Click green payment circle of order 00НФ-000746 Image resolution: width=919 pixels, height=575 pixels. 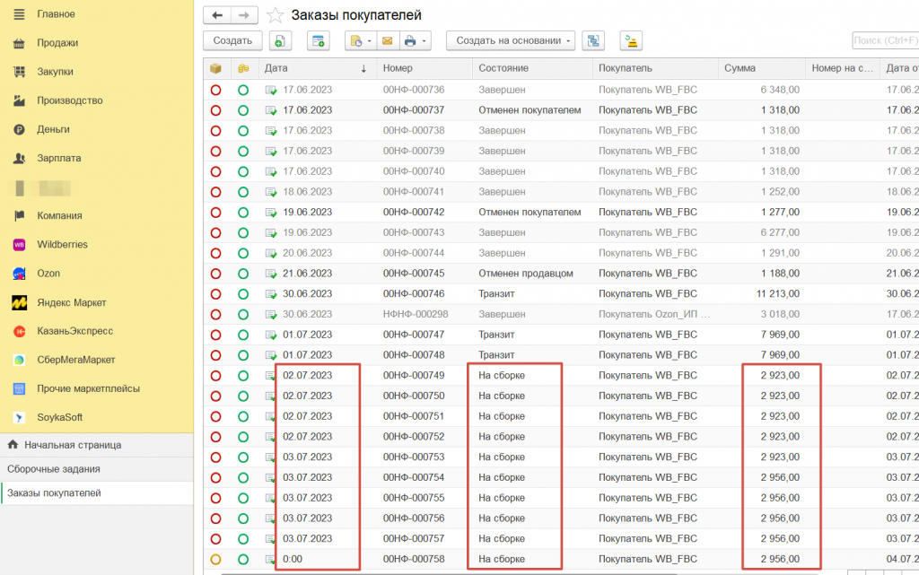coord(243,293)
